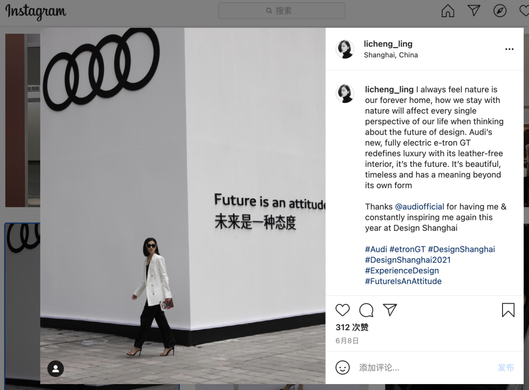
Task: Open the Explore compass icon
Action: point(500,11)
